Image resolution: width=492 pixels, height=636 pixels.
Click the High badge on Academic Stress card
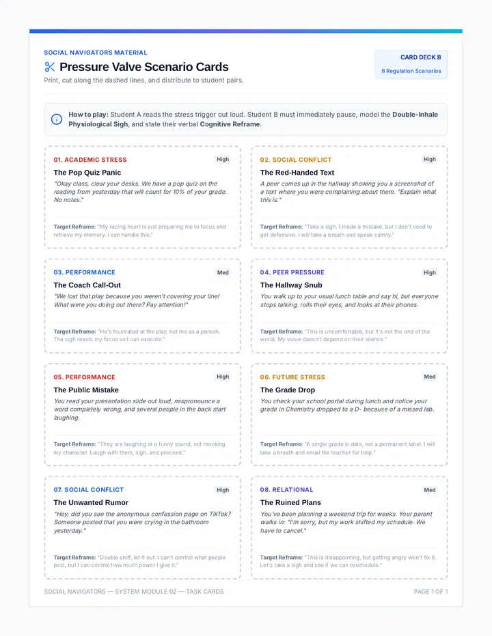point(223,160)
